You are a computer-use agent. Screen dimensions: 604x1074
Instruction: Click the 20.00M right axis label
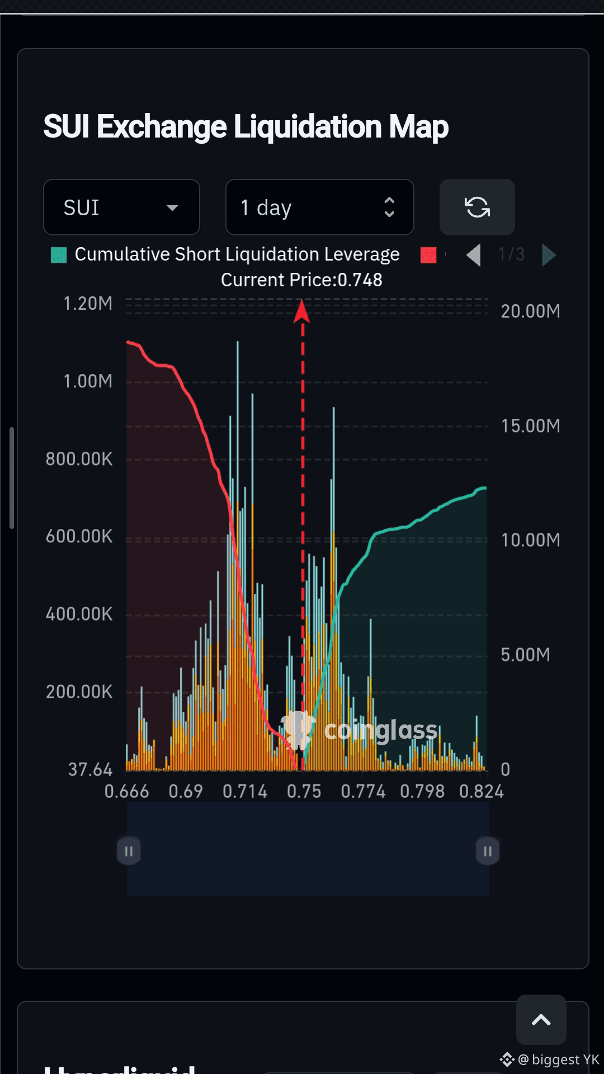pyautogui.click(x=530, y=311)
